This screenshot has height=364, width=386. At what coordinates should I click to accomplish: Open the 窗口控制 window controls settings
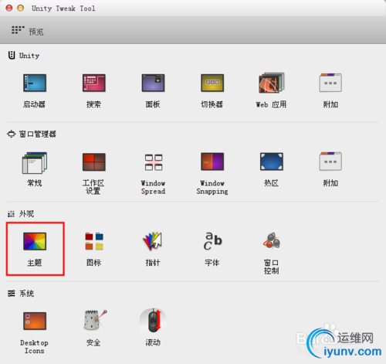(271, 253)
